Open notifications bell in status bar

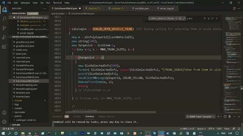click(239, 128)
